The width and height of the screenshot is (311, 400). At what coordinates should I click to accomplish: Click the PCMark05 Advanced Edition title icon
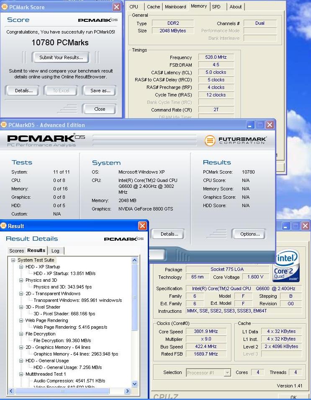4,125
